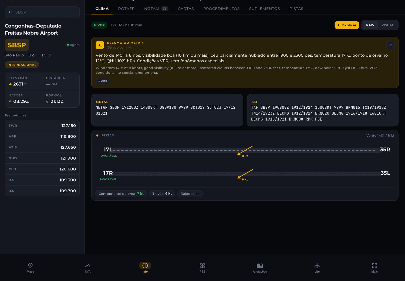Select the Info icon in bottom bar
Image resolution: width=405 pixels, height=281 pixels.
click(x=145, y=266)
